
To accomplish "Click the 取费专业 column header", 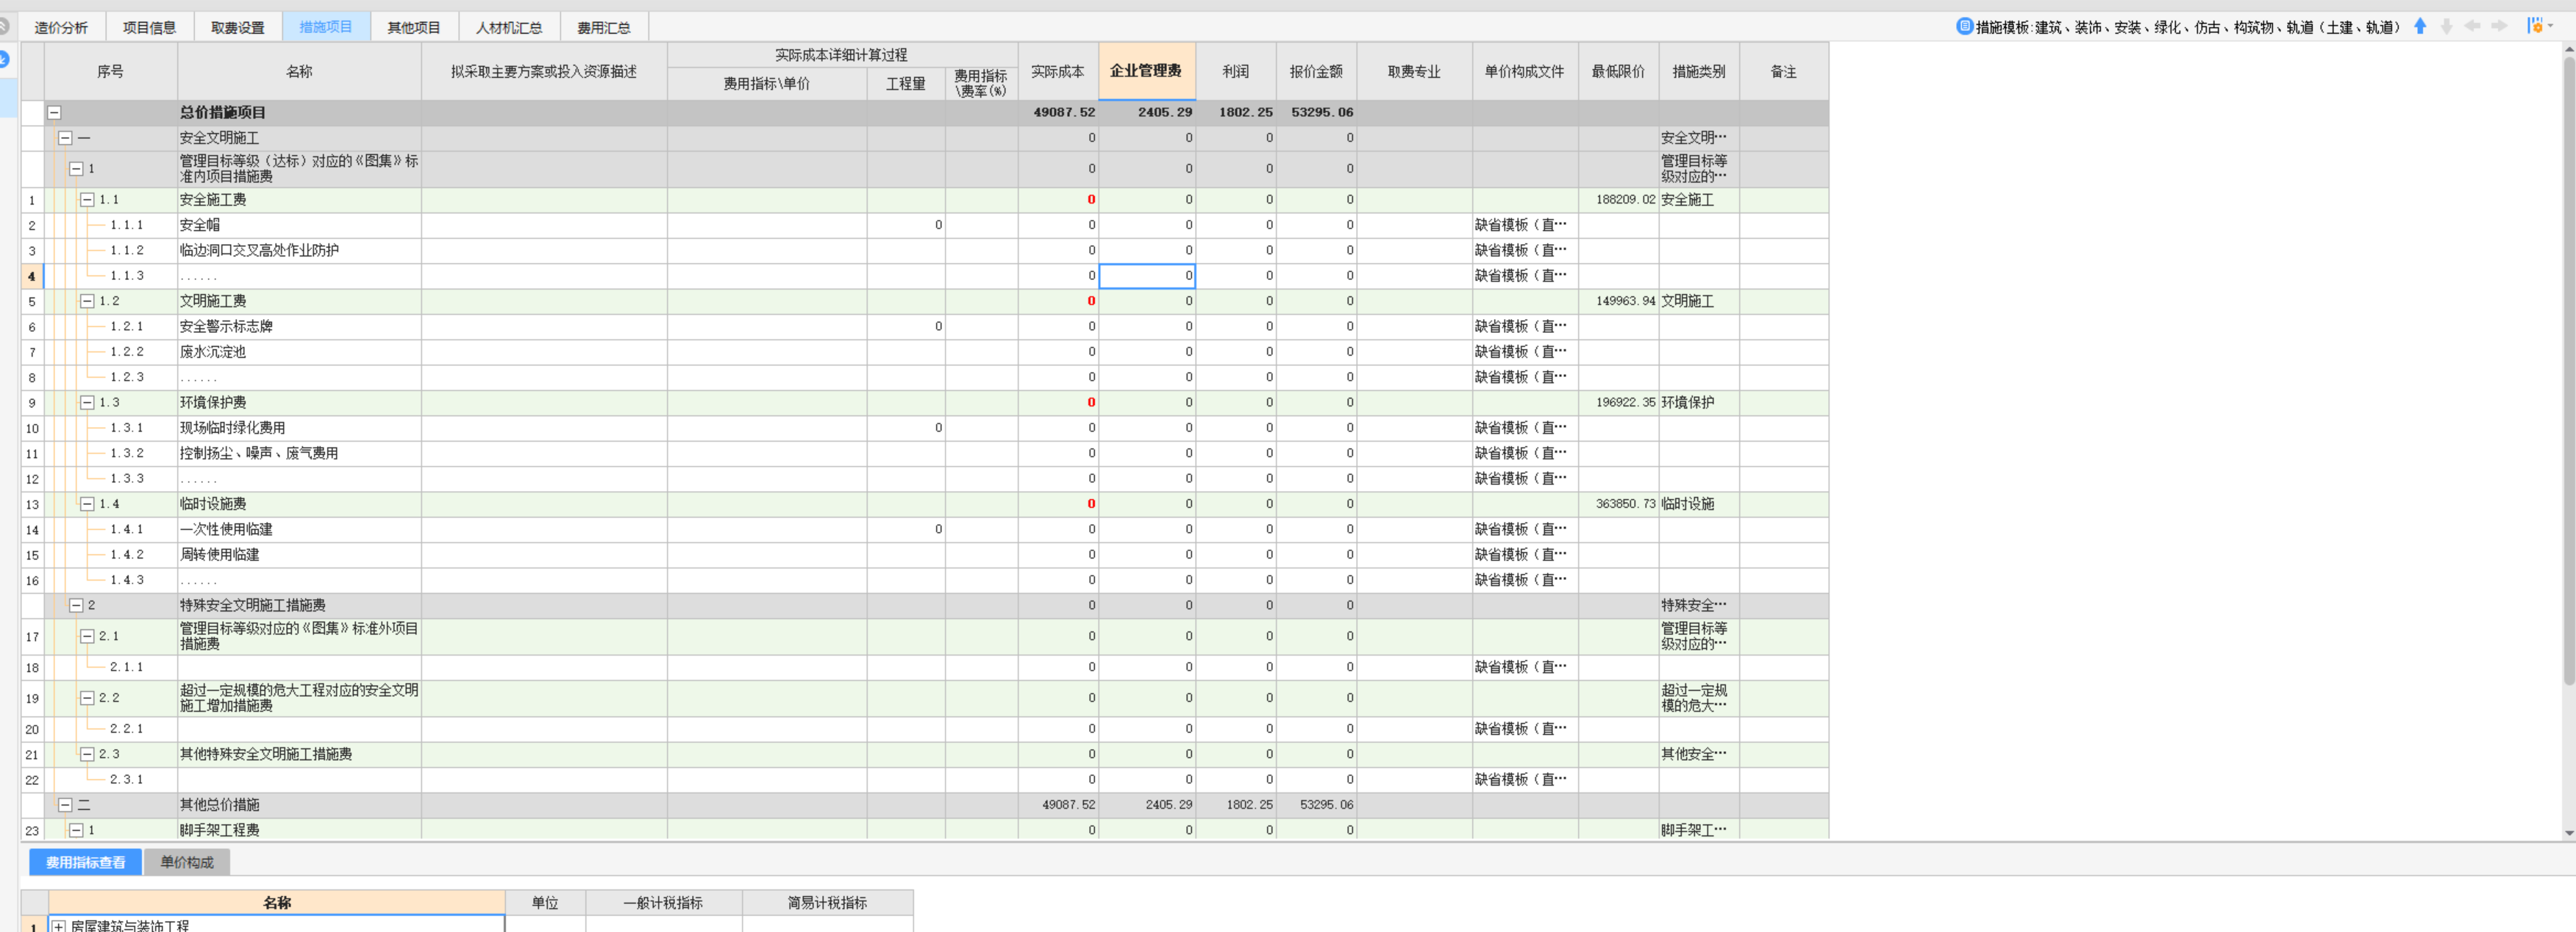I will pos(1414,71).
